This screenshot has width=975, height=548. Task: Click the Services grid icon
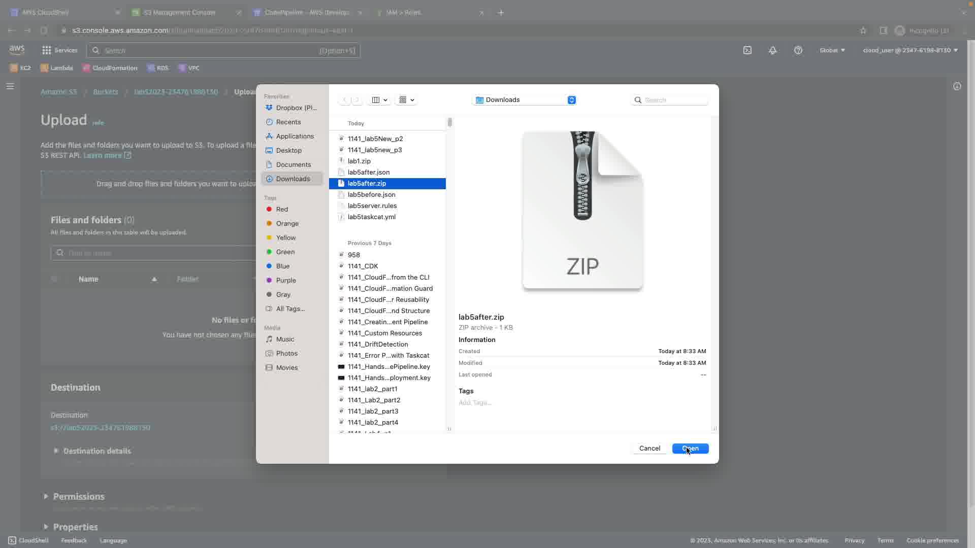pyautogui.click(x=47, y=50)
